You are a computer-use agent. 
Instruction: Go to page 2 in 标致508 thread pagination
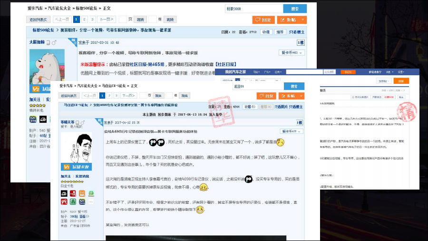pyautogui.click(x=84, y=20)
